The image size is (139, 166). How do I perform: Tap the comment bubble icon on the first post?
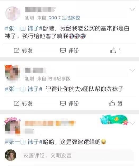click(x=63, y=51)
